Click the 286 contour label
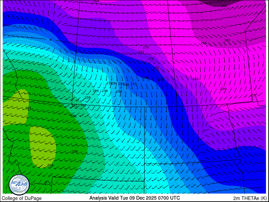This screenshot has height=202, width=269. tap(121, 83)
